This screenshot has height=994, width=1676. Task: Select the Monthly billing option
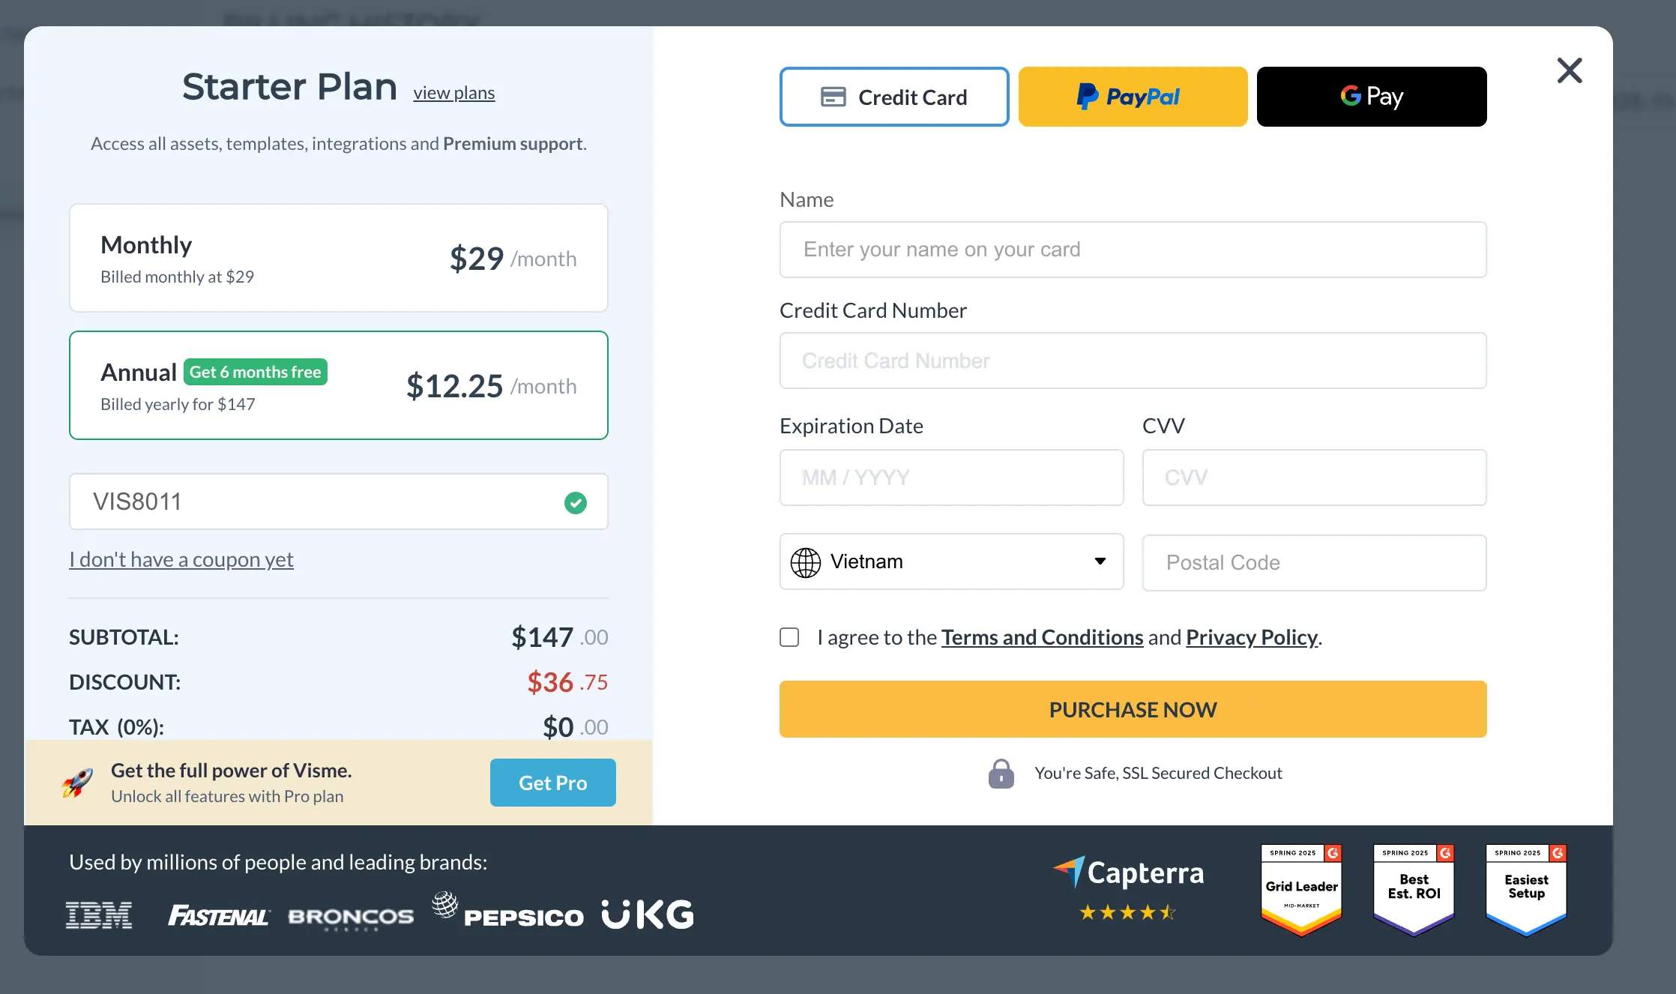pos(339,258)
